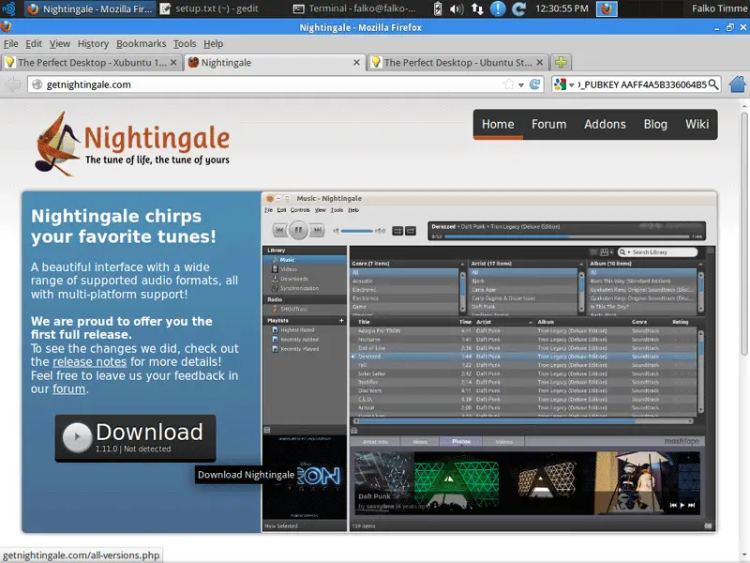Screen dimensions: 750x563
Task: Bookmark this page with the star icon
Action: pyautogui.click(x=508, y=84)
